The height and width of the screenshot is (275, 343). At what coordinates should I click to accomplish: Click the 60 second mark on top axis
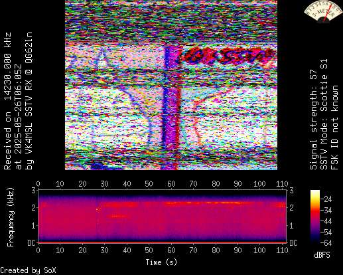pos(171,184)
